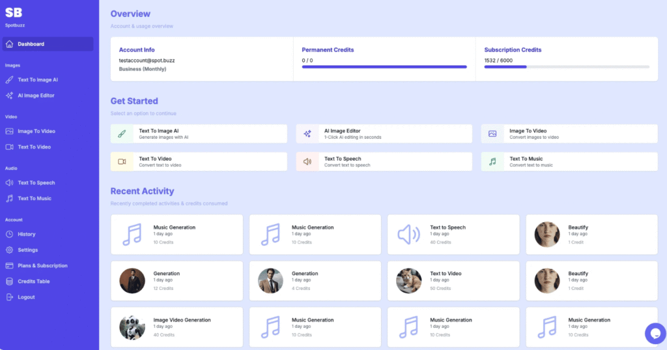Viewport: 667px width, 350px height.
Task: Choose Text To Speech card in Get Started
Action: 384,162
